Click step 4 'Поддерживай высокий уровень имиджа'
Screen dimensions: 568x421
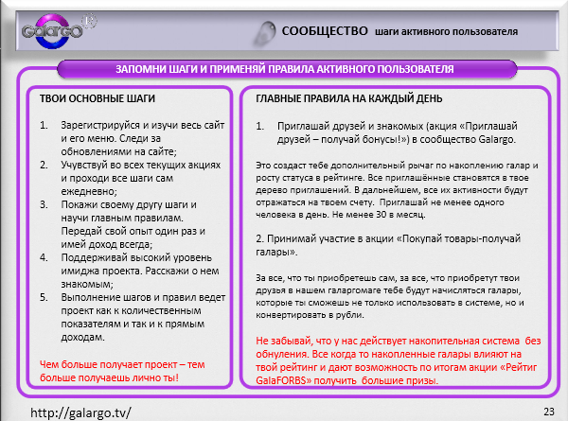tap(130, 271)
